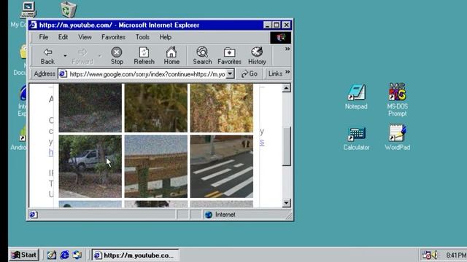
Task: Open the Favorites toolbar pane
Action: [x=229, y=56]
